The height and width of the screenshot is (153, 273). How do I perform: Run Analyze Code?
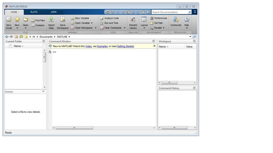(110, 18)
